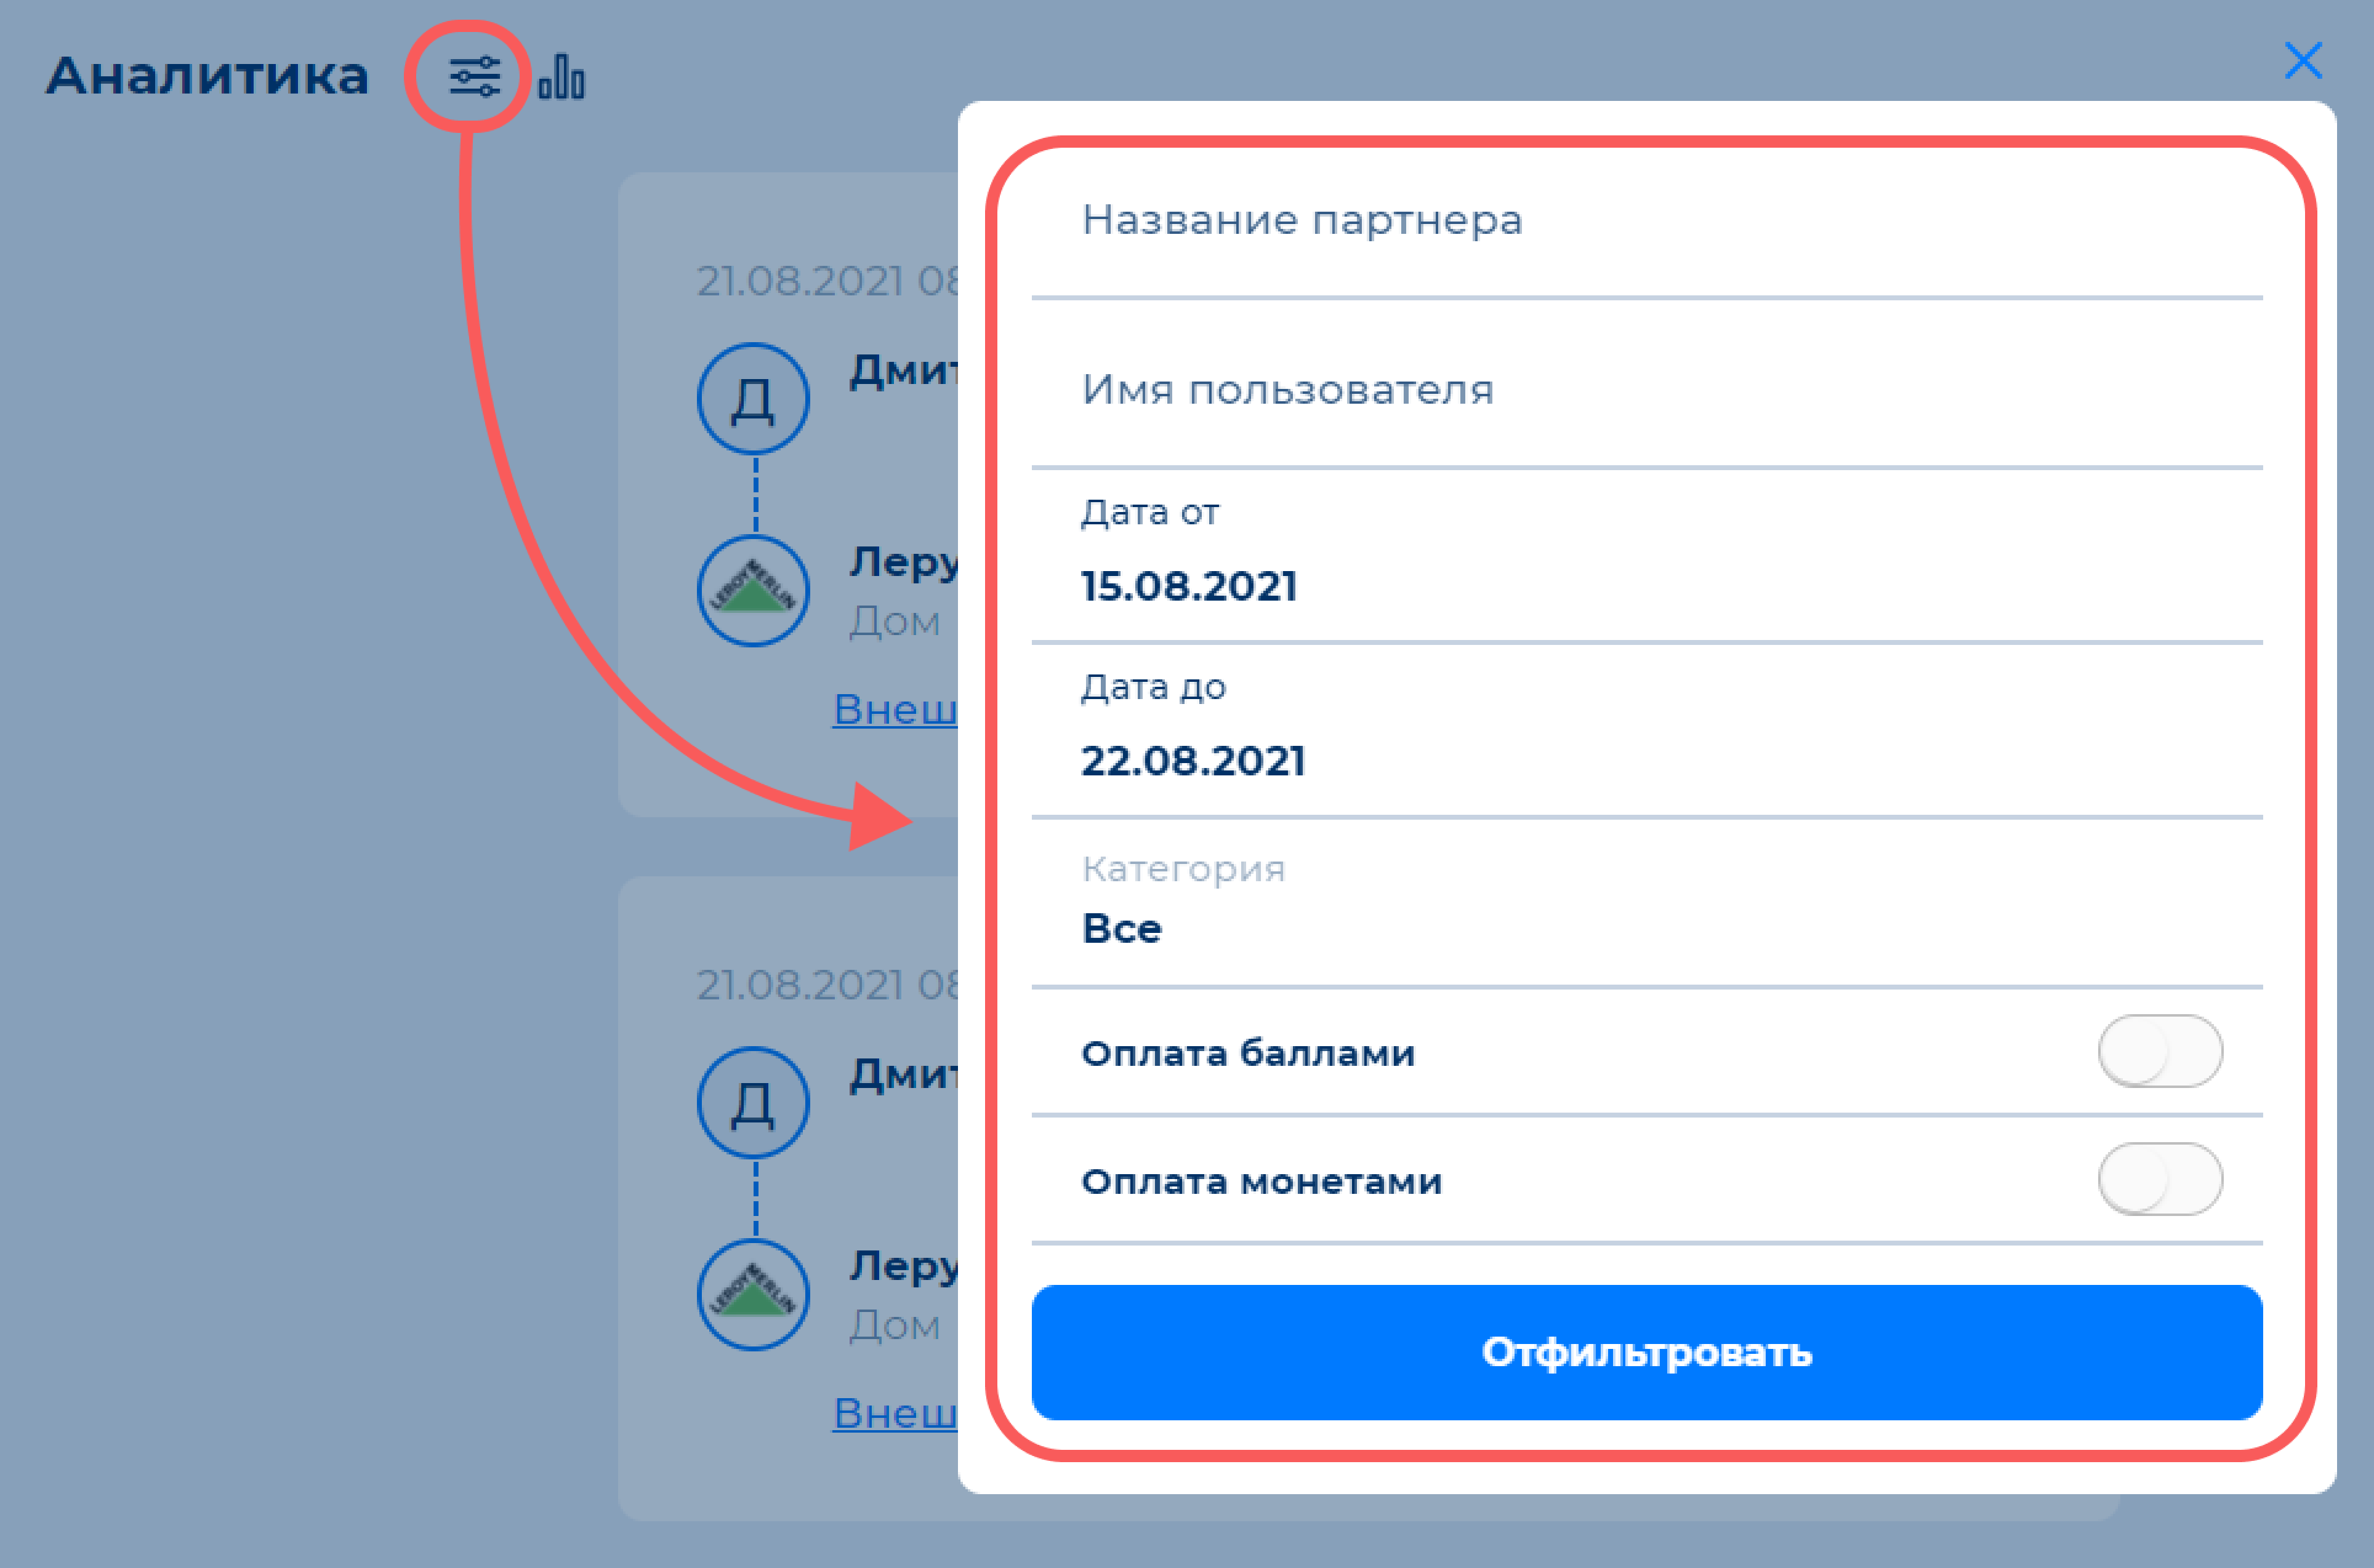The height and width of the screenshot is (1568, 2374).
Task: Click the second card's Дмит user name
Action: tap(903, 1074)
